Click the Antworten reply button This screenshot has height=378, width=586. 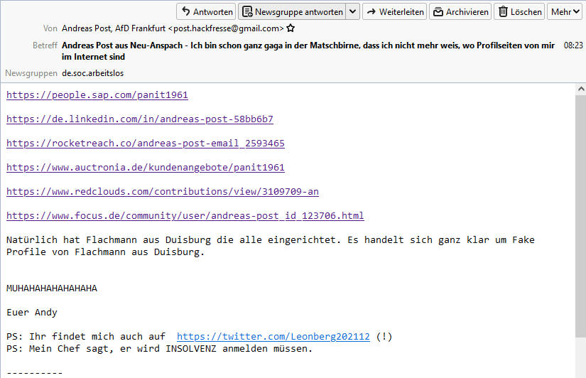(206, 11)
